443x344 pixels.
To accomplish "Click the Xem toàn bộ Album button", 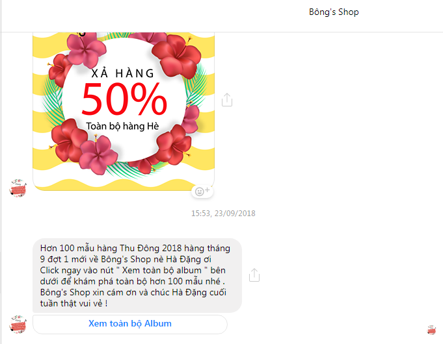I will pos(130,324).
